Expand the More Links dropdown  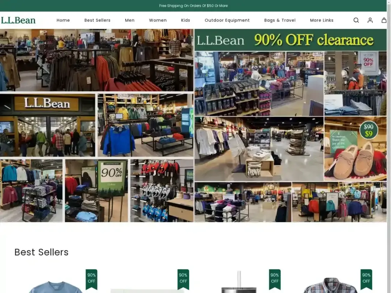pos(321,20)
